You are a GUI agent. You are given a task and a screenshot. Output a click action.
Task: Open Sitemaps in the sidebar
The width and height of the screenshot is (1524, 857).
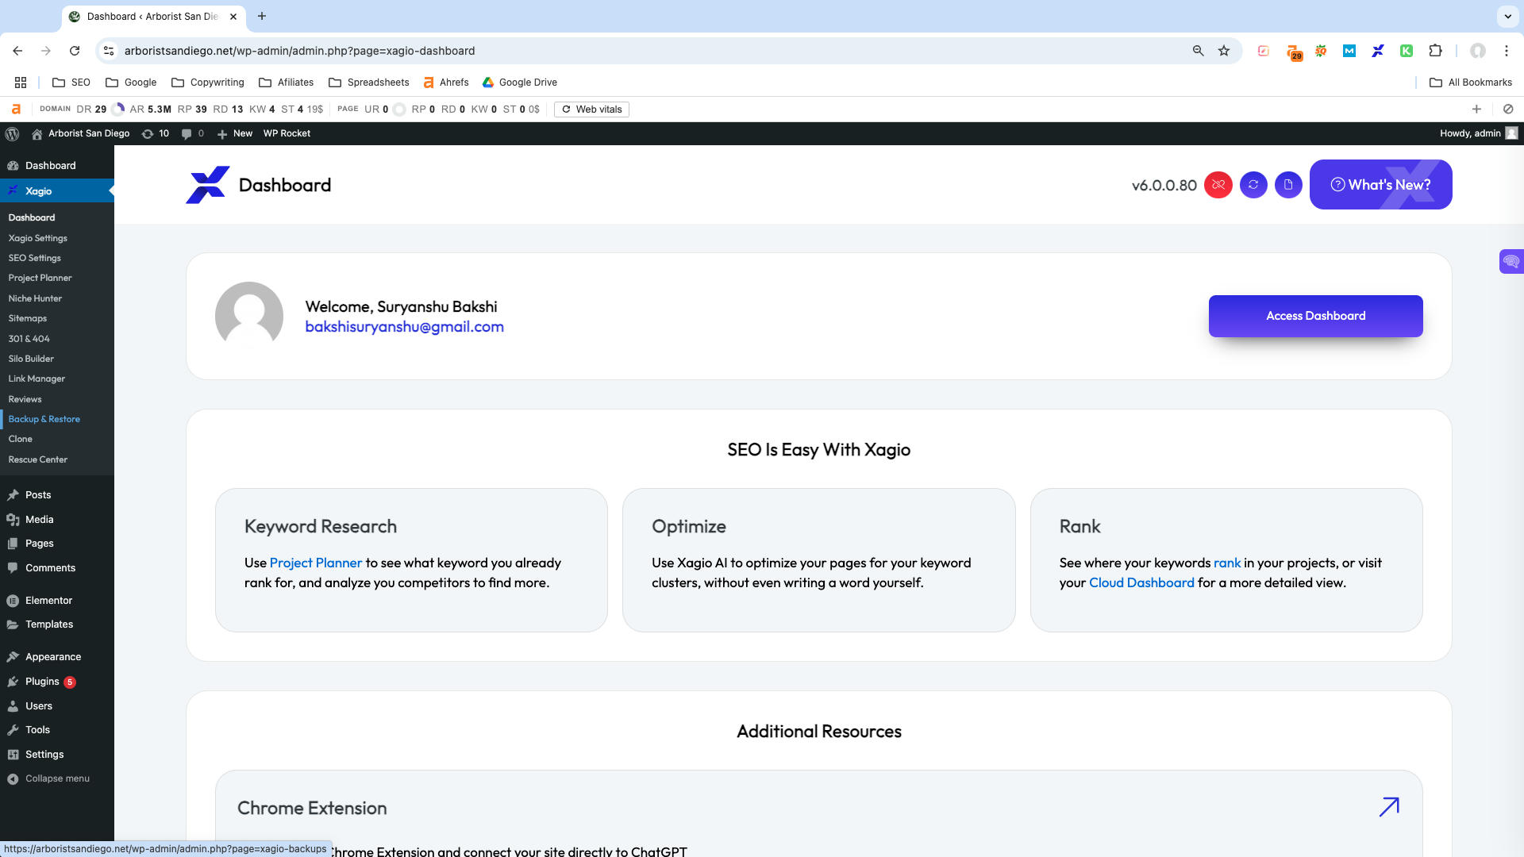(27, 318)
